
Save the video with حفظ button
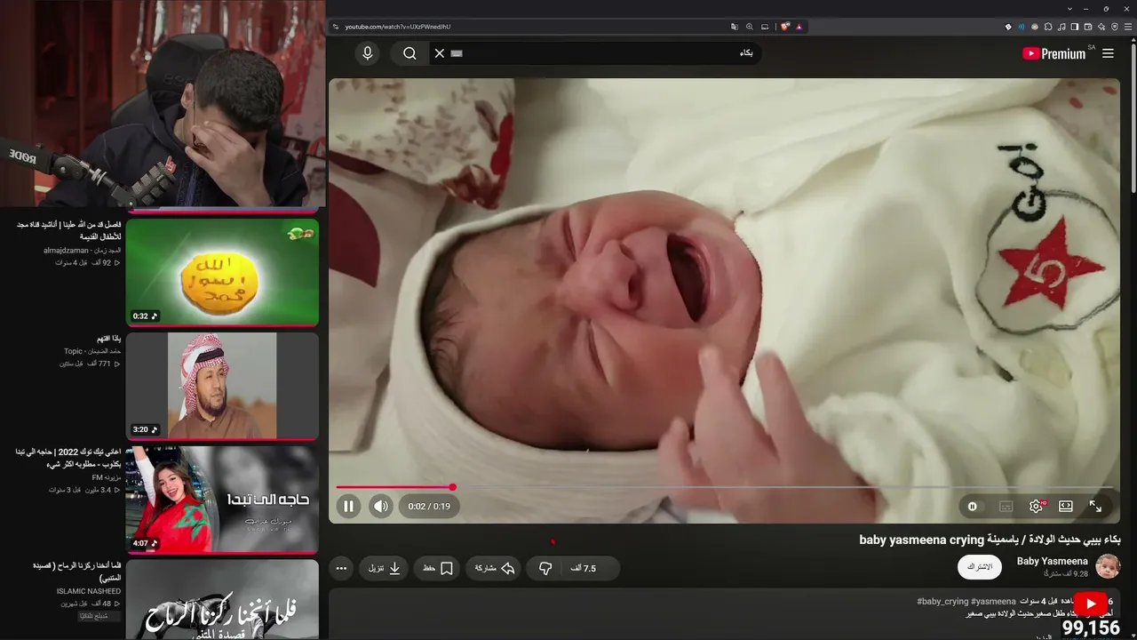point(437,568)
